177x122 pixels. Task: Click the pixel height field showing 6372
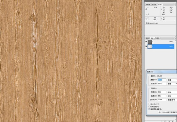pyautogui.click(x=162, y=84)
